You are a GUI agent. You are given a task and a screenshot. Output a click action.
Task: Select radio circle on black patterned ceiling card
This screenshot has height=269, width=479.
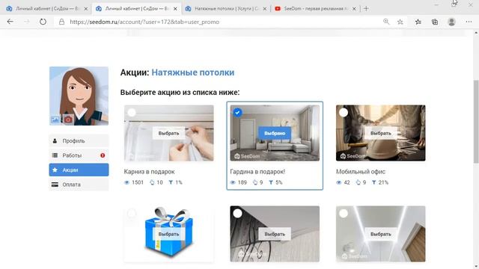coord(237,213)
